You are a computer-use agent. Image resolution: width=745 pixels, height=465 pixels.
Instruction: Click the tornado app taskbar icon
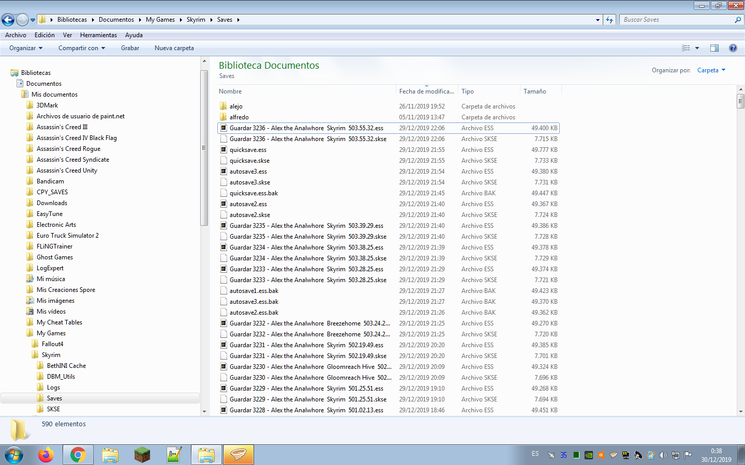click(238, 455)
